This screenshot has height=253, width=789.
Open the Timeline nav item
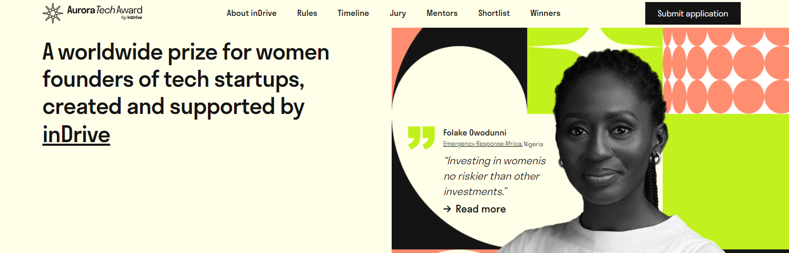point(353,13)
